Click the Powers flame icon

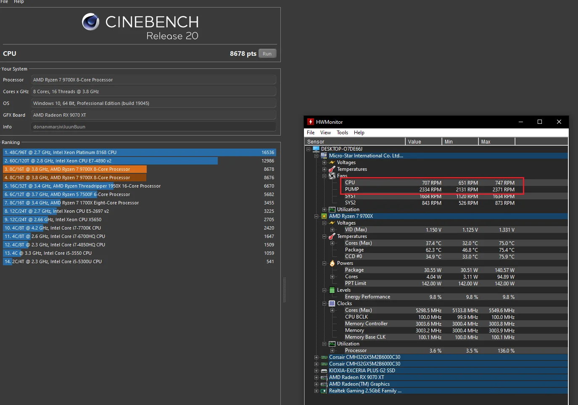click(x=332, y=263)
